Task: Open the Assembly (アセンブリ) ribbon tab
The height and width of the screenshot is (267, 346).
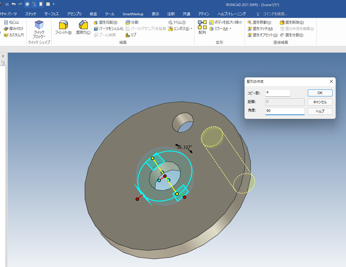Action: pyautogui.click(x=74, y=14)
